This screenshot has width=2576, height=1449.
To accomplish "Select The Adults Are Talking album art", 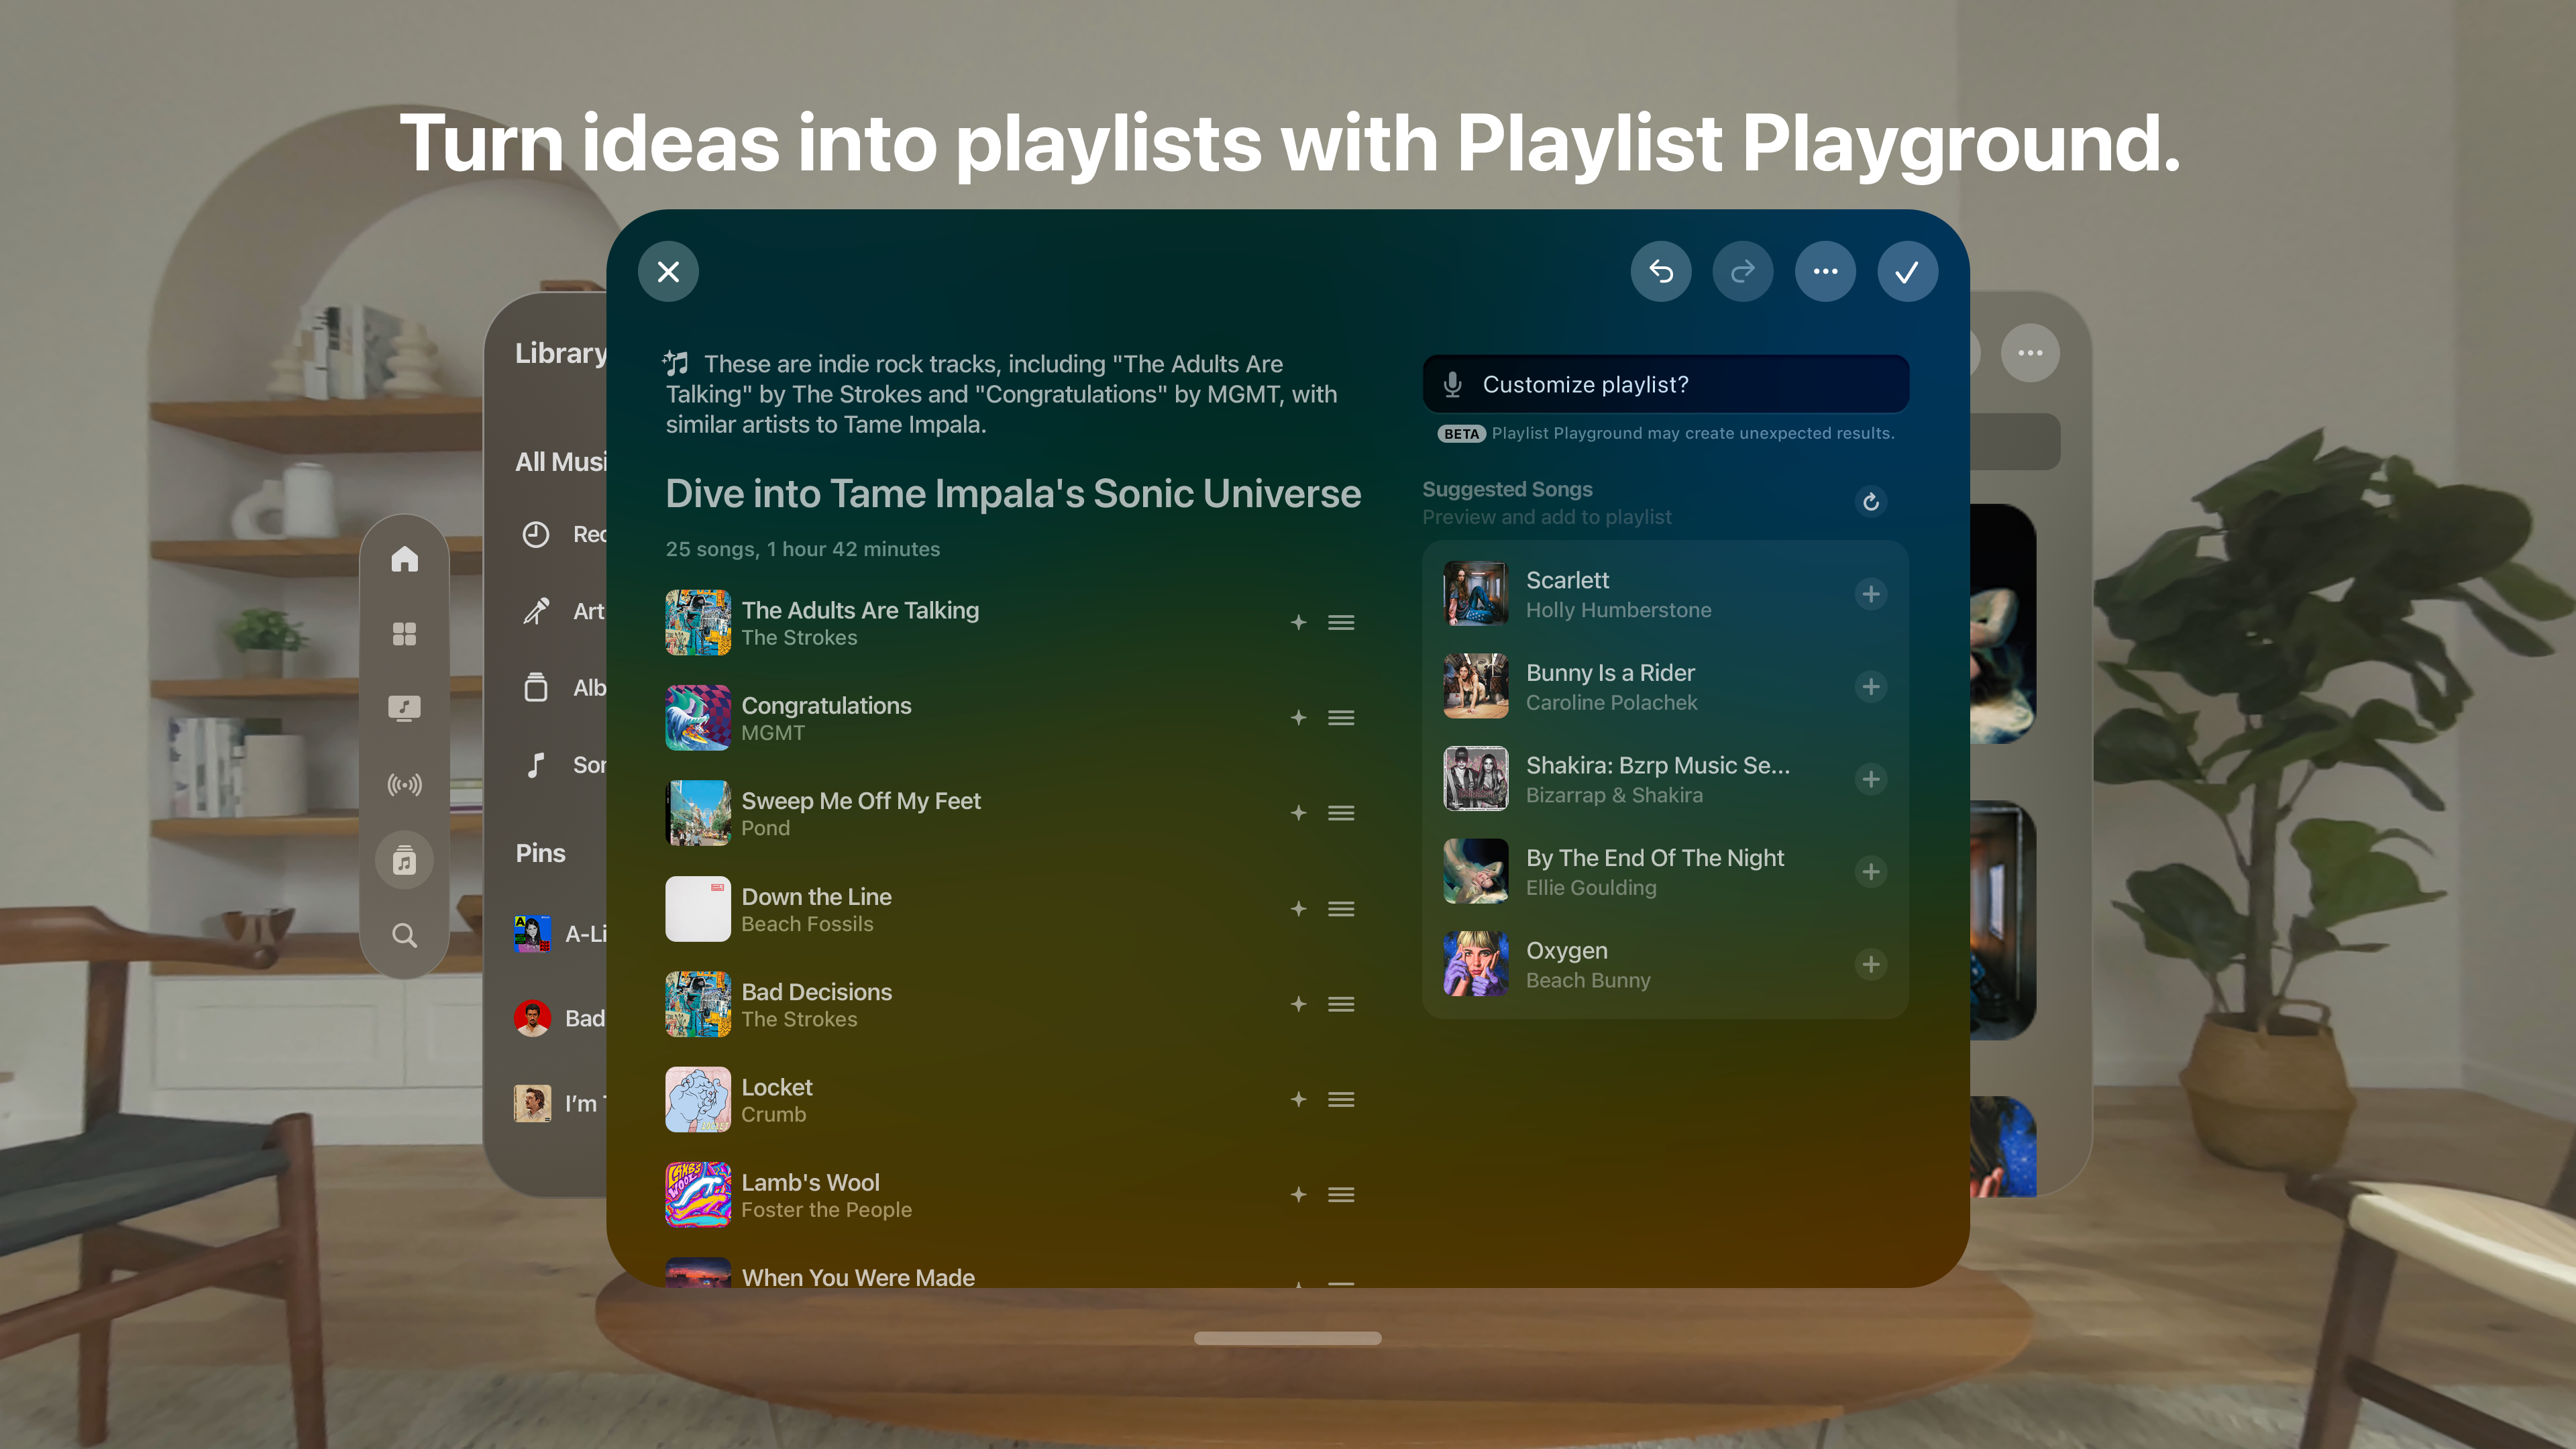I will (x=698, y=622).
